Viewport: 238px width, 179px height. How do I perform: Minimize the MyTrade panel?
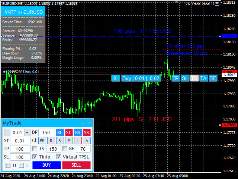pos(82,123)
